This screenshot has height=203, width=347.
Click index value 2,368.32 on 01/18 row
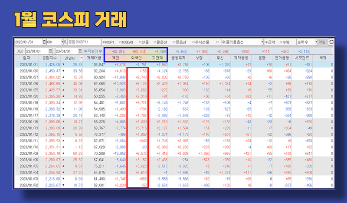pyautogui.click(x=52, y=109)
